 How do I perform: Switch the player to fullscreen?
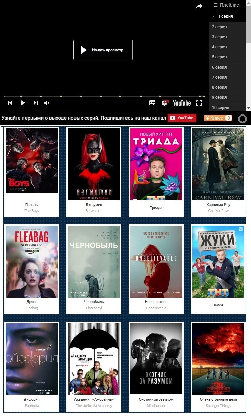pyautogui.click(x=199, y=103)
